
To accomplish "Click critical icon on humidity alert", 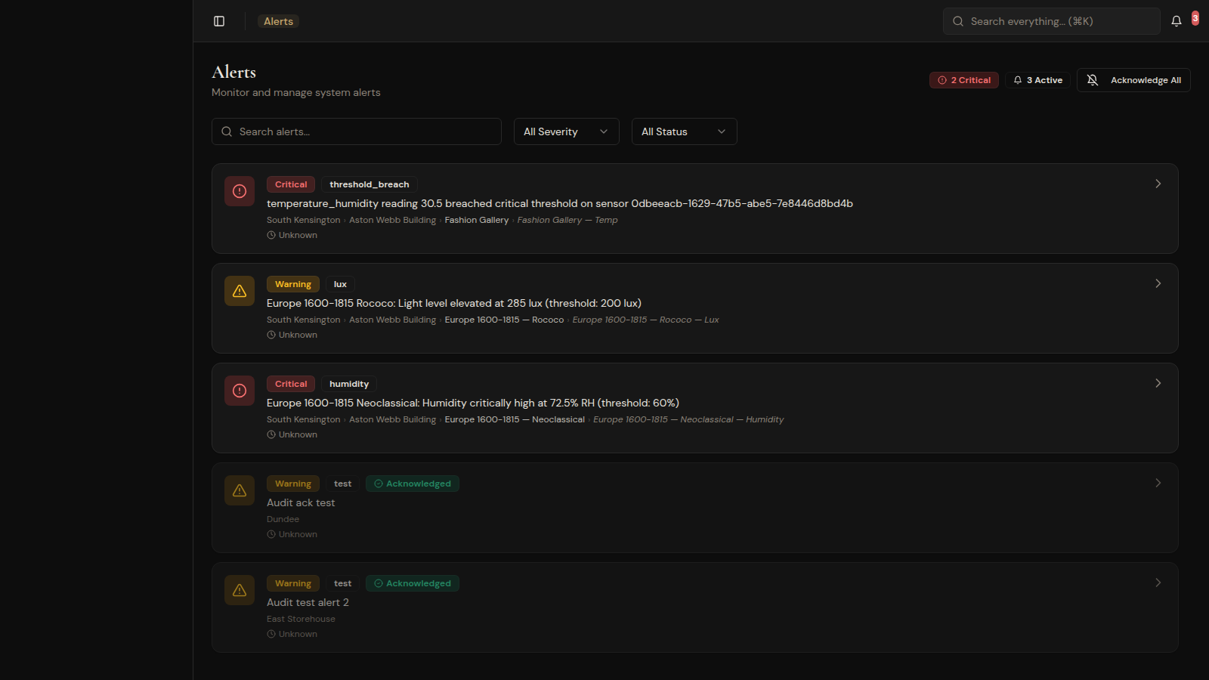I will 240,391.
